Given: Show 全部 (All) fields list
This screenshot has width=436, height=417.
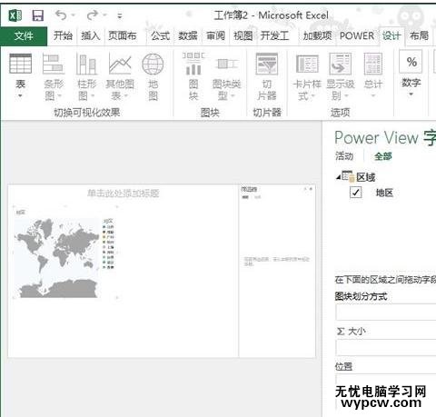Looking at the screenshot, I should 383,156.
